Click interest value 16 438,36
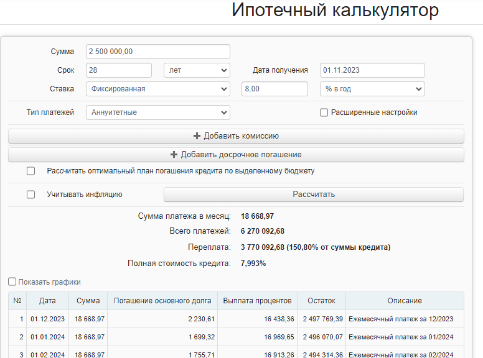This screenshot has width=483, height=358. click(x=279, y=319)
